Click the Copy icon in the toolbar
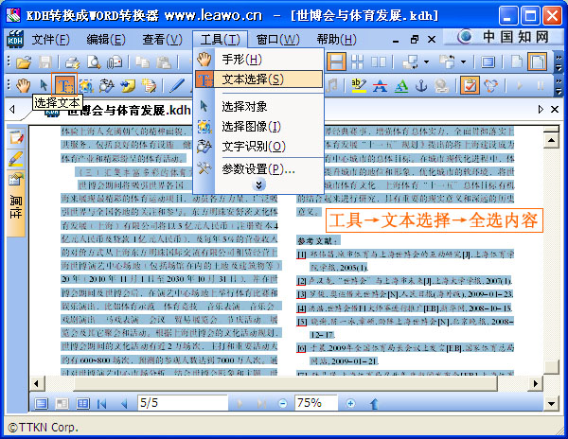Image resolution: width=568 pixels, height=439 pixels. [x=142, y=62]
